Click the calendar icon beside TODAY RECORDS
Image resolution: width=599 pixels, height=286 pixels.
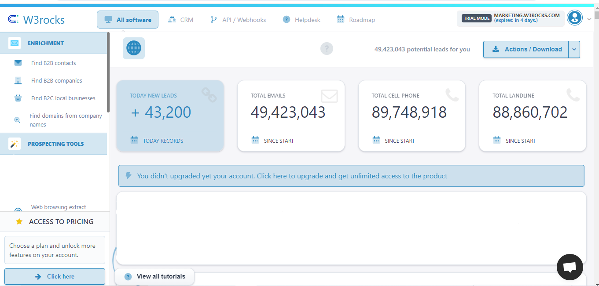(134, 140)
